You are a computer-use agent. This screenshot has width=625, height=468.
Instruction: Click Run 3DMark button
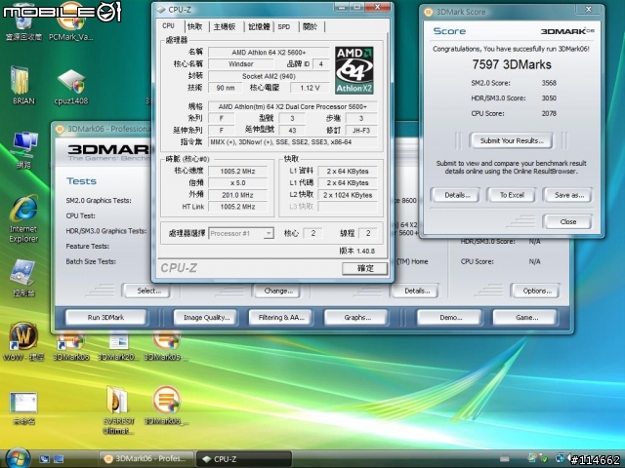pos(105,318)
